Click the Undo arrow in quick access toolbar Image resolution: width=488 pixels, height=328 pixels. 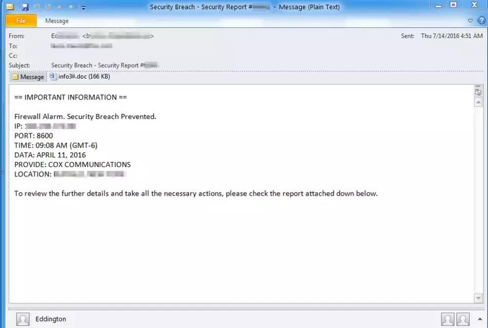tap(36, 7)
